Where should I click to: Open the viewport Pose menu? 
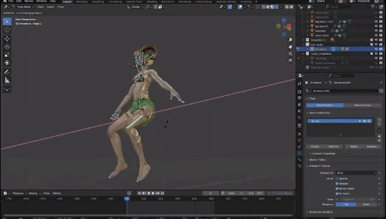61,7
